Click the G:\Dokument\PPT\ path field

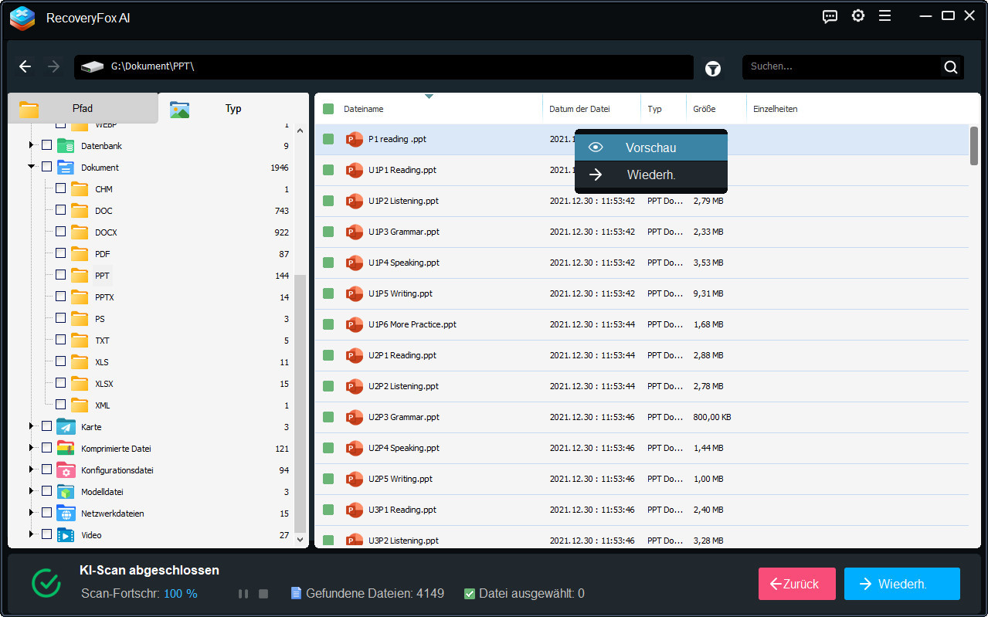(384, 67)
